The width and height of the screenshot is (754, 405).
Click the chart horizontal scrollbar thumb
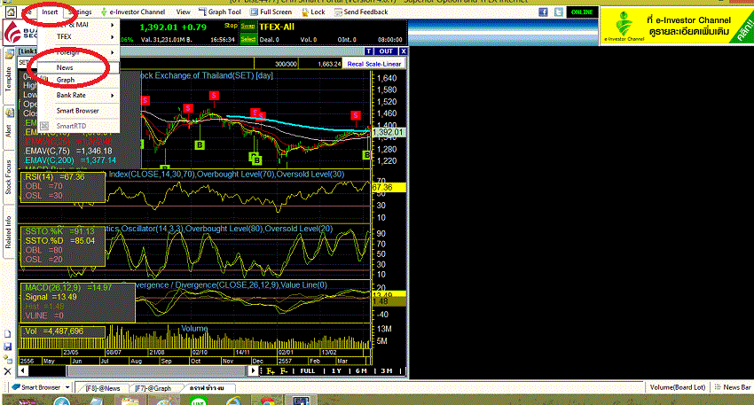tap(156, 371)
